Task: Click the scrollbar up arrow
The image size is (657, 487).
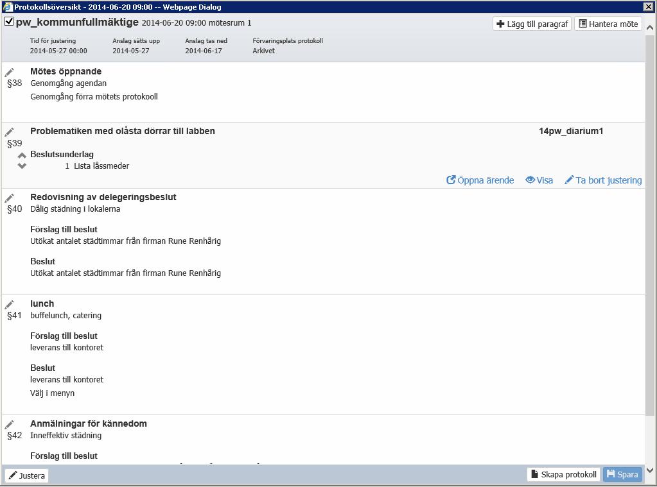Action: [650, 28]
